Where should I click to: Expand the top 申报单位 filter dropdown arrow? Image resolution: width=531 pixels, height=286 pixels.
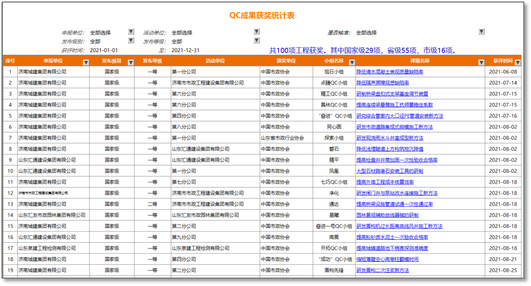coord(131,32)
